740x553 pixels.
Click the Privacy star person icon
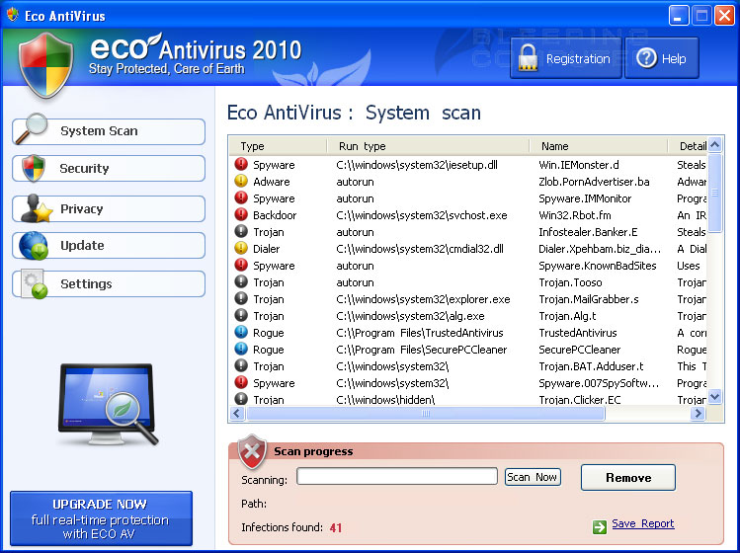tap(35, 208)
